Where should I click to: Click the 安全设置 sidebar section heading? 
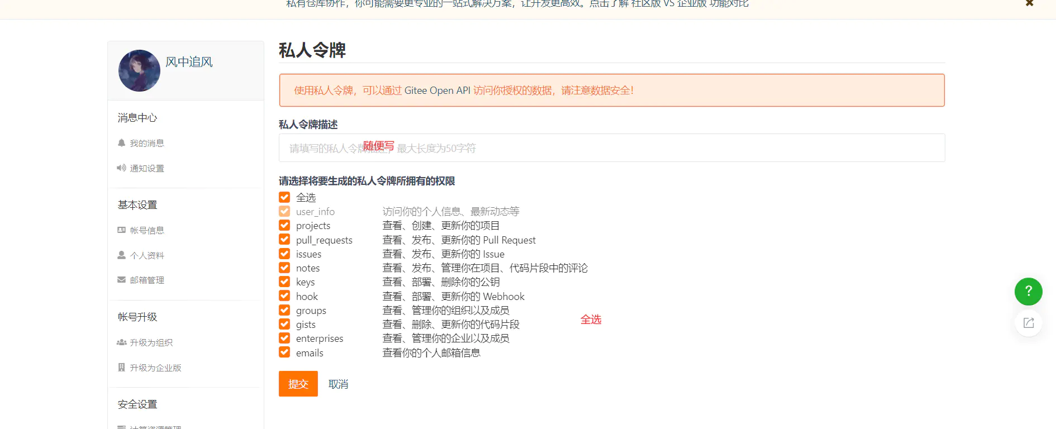137,404
